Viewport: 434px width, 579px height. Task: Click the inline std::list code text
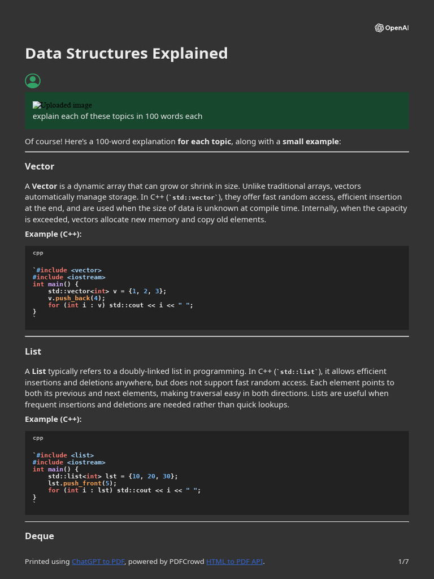[x=297, y=371]
